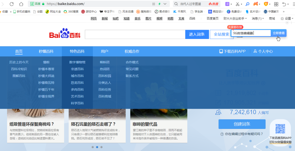Select the 用户 navigation tab
The width and height of the screenshot is (295, 151).
tap(105, 52)
